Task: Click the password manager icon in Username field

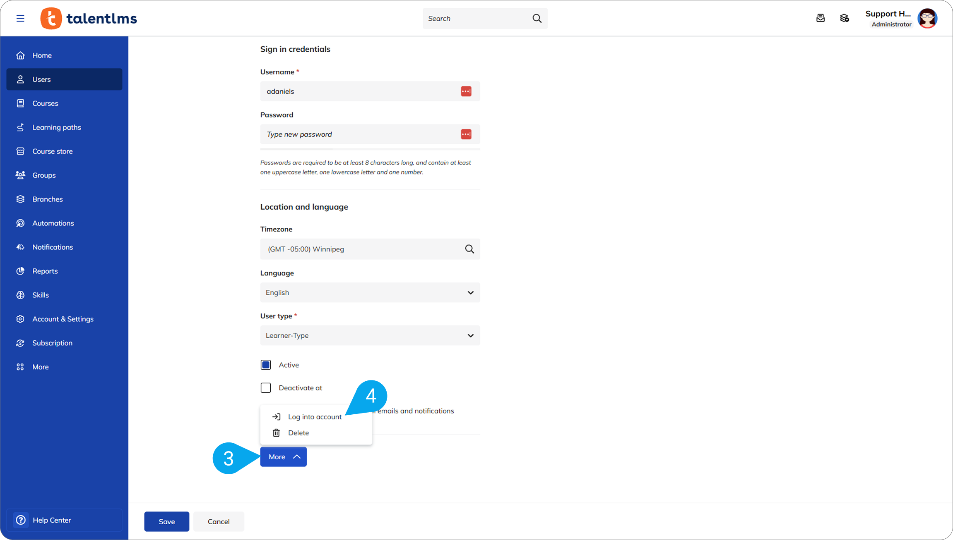Action: pos(466,91)
